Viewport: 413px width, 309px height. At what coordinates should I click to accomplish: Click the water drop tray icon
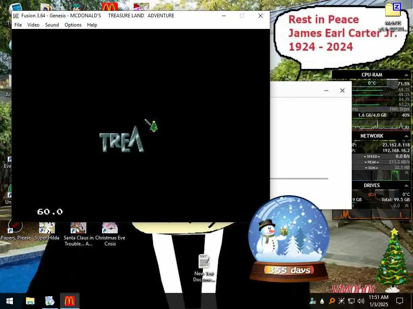point(322,301)
